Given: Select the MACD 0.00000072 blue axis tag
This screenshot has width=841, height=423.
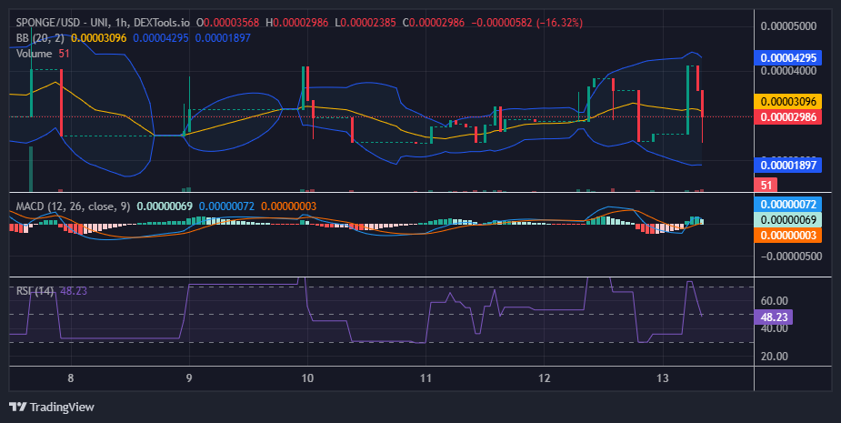Looking at the screenshot, I should click(x=788, y=205).
